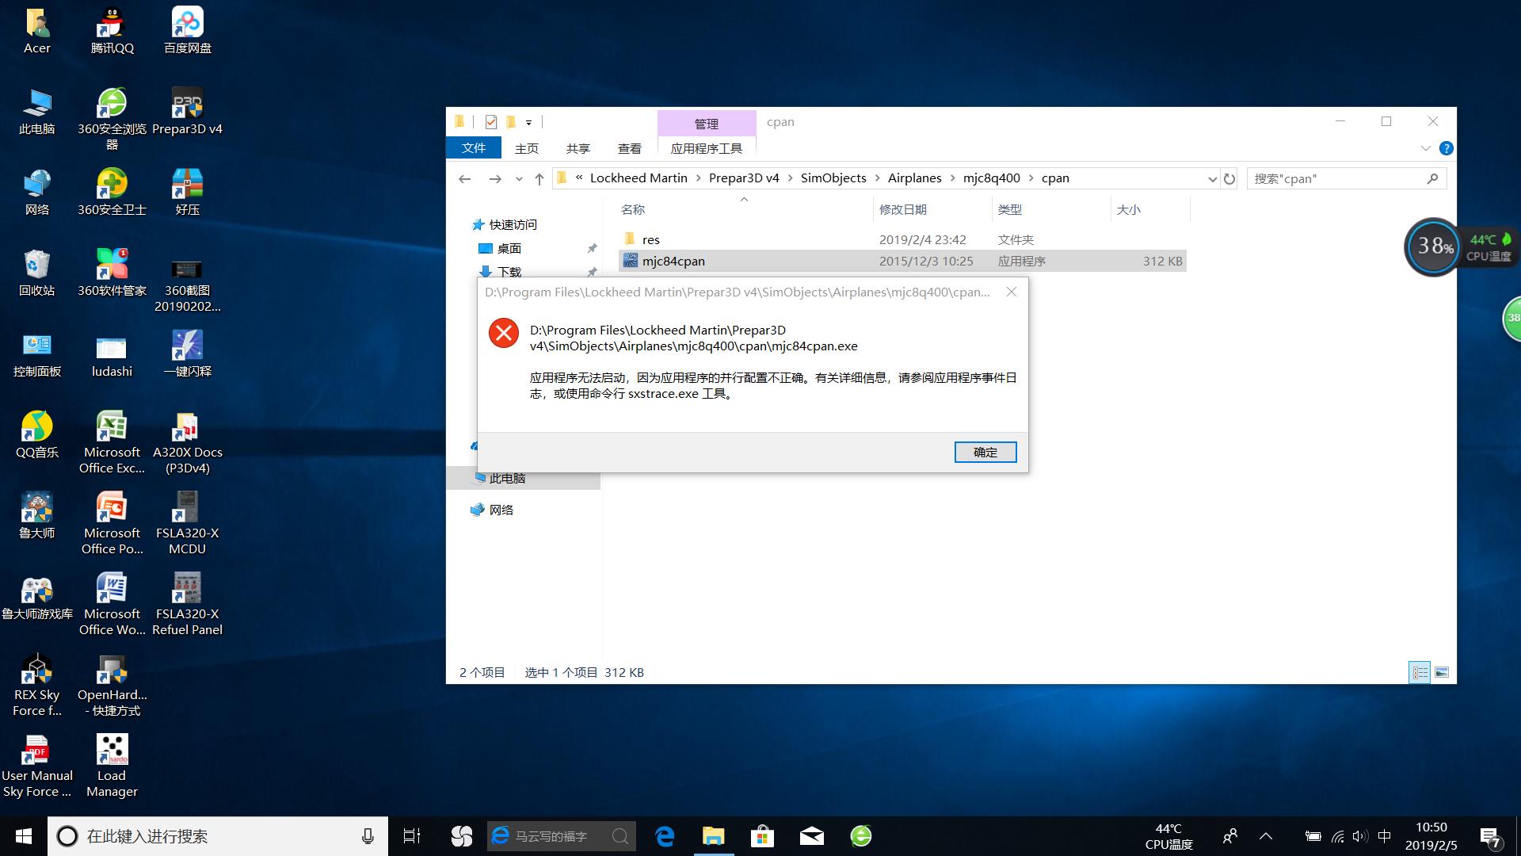Image resolution: width=1521 pixels, height=856 pixels.
Task: Open QQ音乐 desktop shortcut
Action: [x=37, y=435]
